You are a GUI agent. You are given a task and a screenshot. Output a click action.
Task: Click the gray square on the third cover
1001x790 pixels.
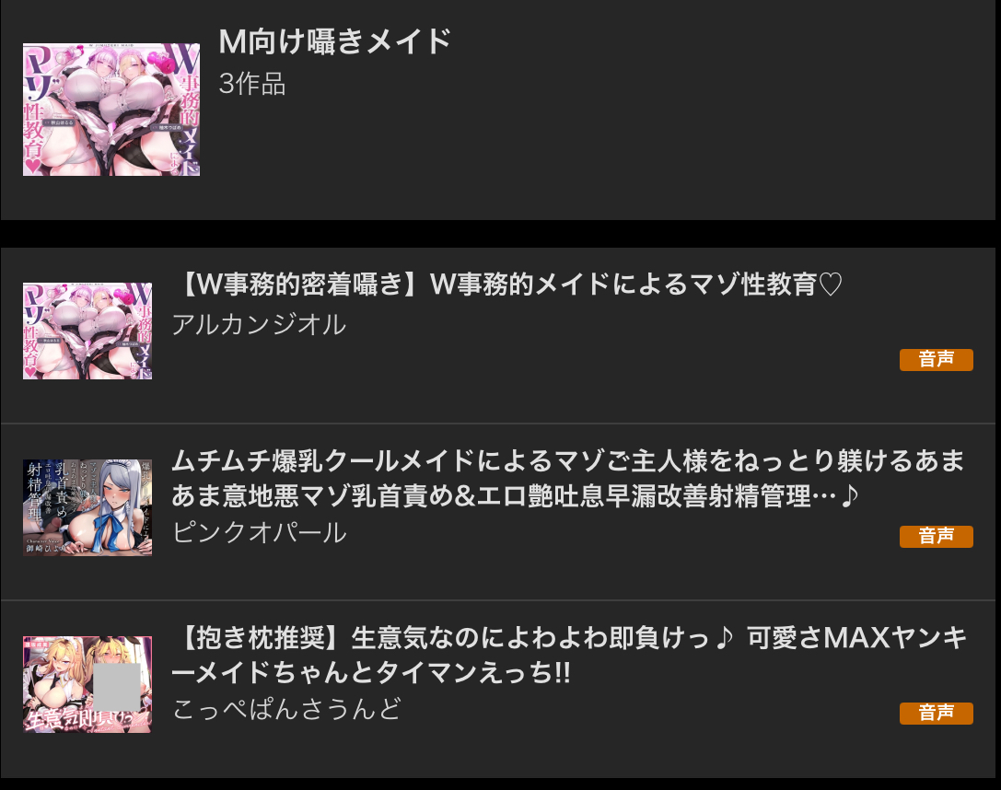[117, 686]
